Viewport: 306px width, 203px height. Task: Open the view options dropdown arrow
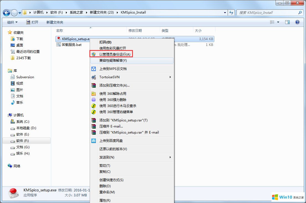[x=278, y=22]
